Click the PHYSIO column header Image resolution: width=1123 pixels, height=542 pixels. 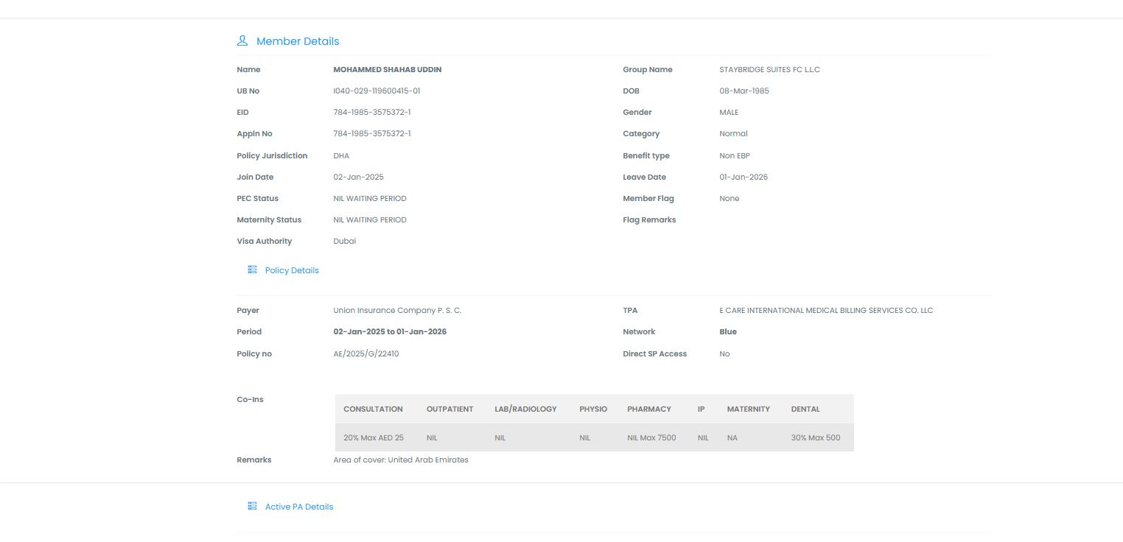[x=593, y=409]
